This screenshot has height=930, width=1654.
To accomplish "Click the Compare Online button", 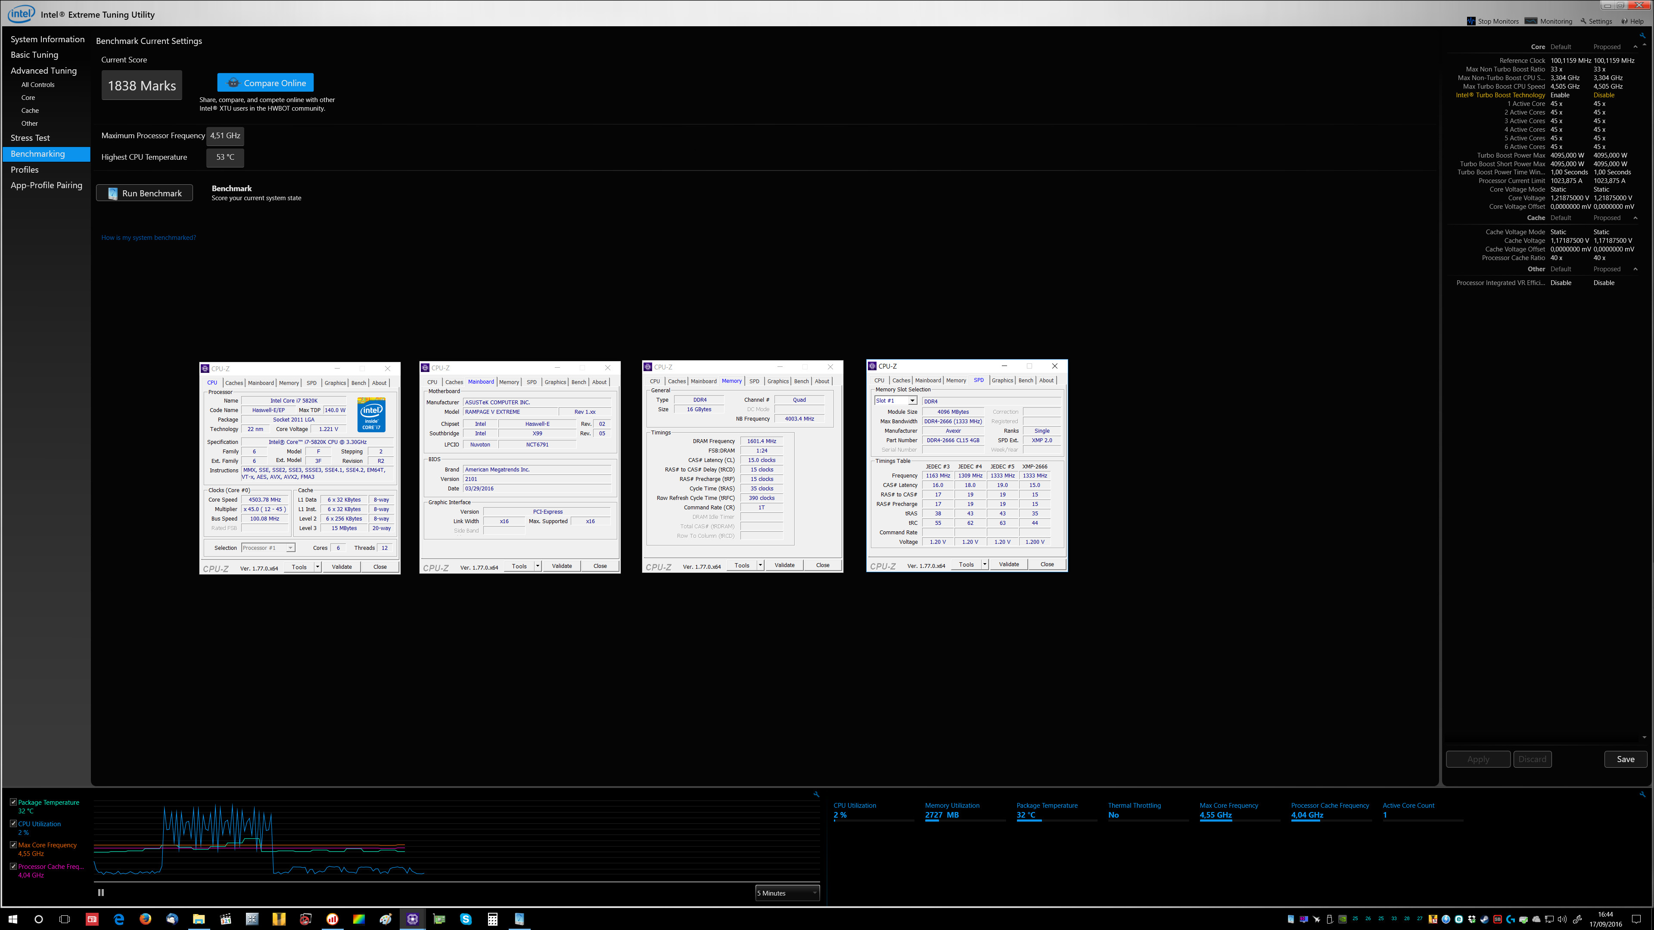I will (x=265, y=83).
